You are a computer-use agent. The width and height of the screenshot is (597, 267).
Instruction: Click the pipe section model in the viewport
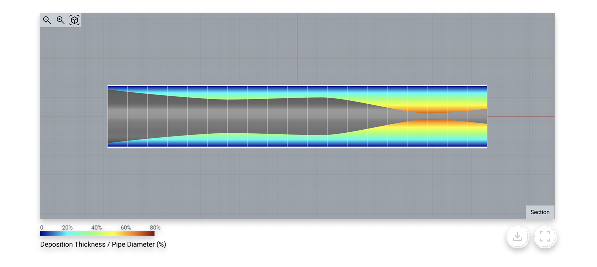click(x=297, y=116)
